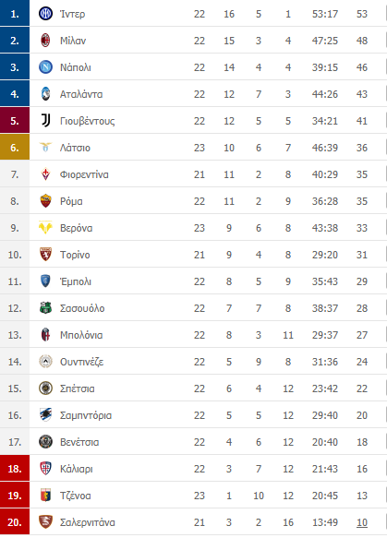This screenshot has height=538, width=387.
Task: Click the Sassuolo crest icon
Action: click(45, 308)
